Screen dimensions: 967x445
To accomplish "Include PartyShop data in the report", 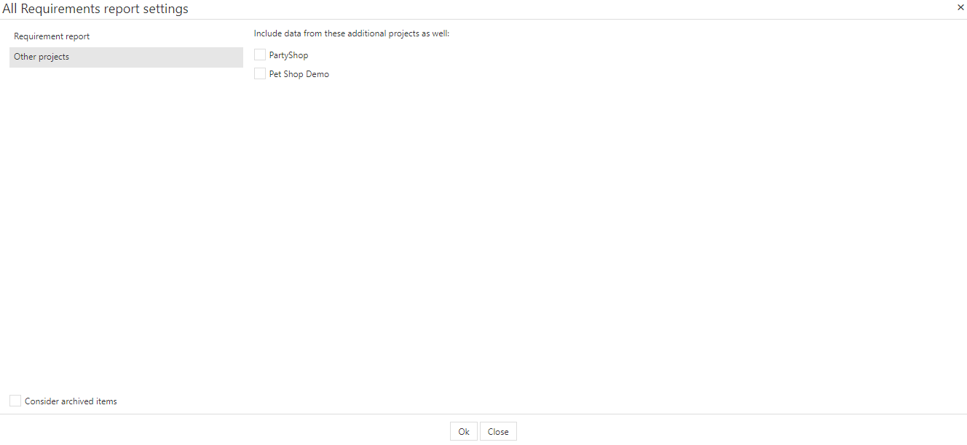I will click(260, 55).
